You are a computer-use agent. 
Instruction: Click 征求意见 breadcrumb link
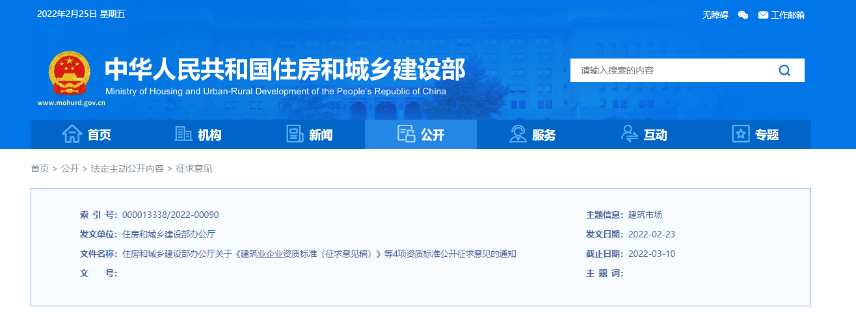coord(194,168)
